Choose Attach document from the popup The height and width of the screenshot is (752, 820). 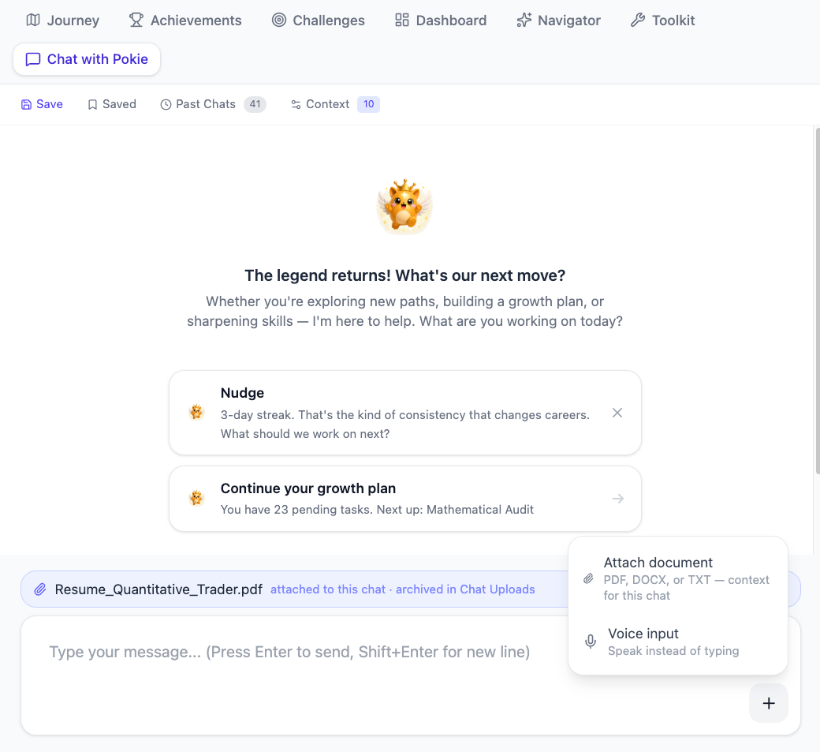(678, 578)
